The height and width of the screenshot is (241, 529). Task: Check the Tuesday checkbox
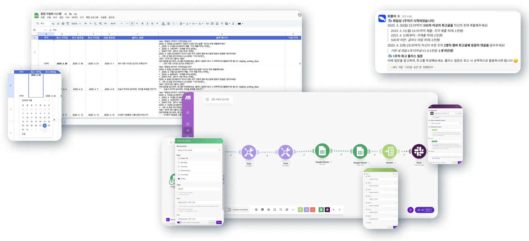(x=179, y=167)
